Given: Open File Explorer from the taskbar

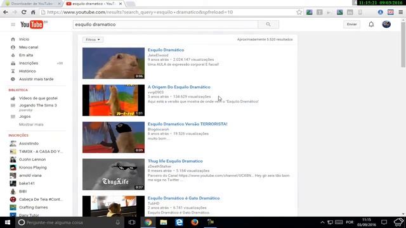Looking at the screenshot, I should coord(164,222).
